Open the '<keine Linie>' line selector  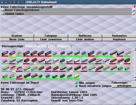[68, 14]
